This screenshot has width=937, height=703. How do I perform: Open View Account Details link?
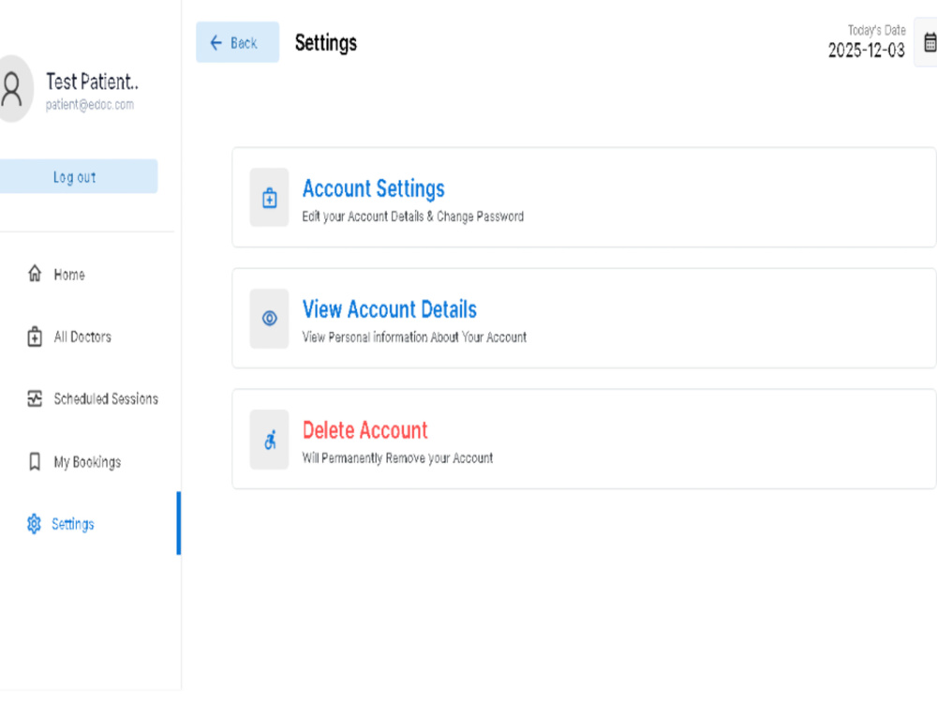[x=390, y=309]
